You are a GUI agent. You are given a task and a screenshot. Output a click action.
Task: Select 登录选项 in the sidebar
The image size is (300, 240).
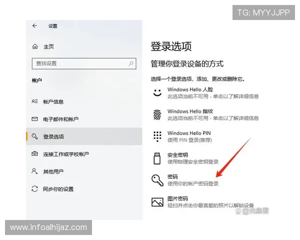pos(84,136)
